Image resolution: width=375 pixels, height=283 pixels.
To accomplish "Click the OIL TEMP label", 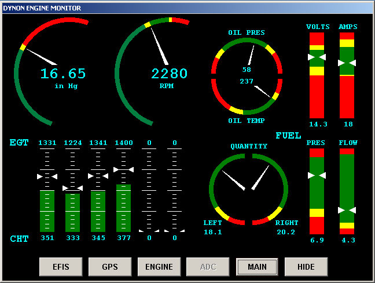I will [x=247, y=121].
